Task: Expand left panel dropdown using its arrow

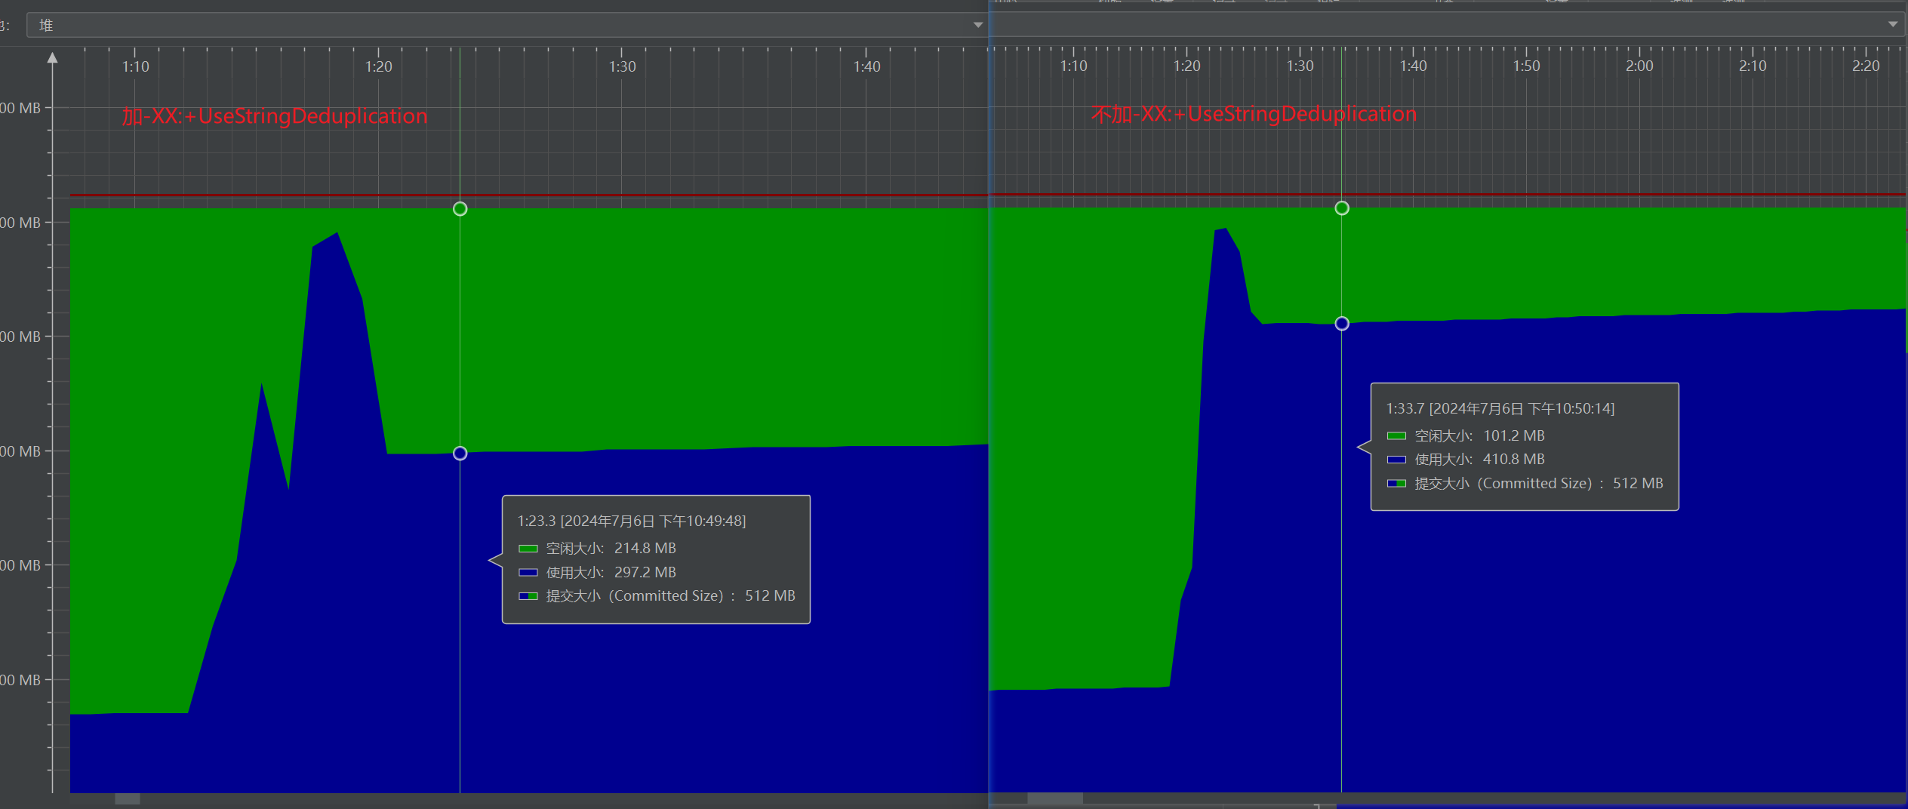Action: coord(977,25)
